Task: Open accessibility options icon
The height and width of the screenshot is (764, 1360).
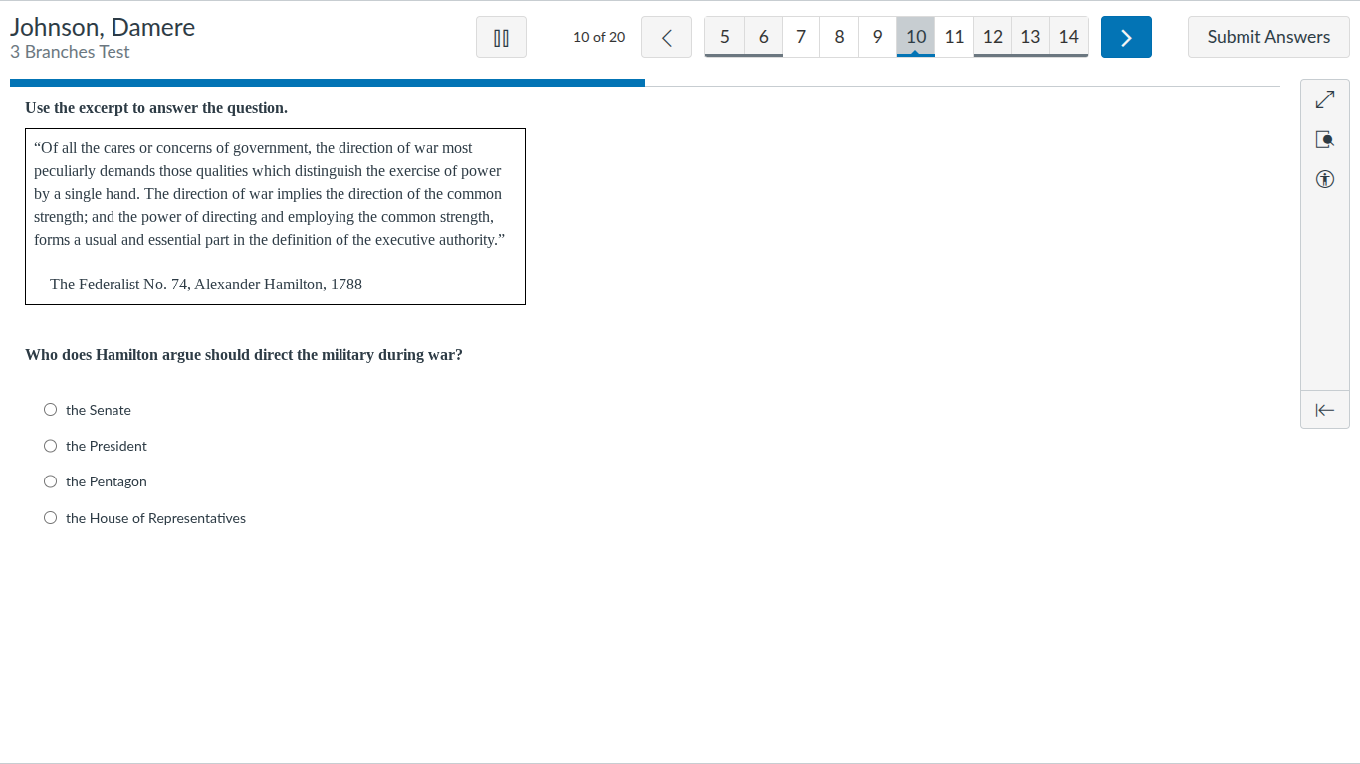Action: coord(1324,180)
